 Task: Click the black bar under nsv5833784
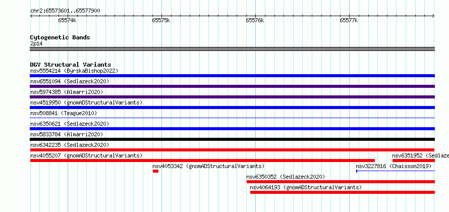[x=232, y=139]
